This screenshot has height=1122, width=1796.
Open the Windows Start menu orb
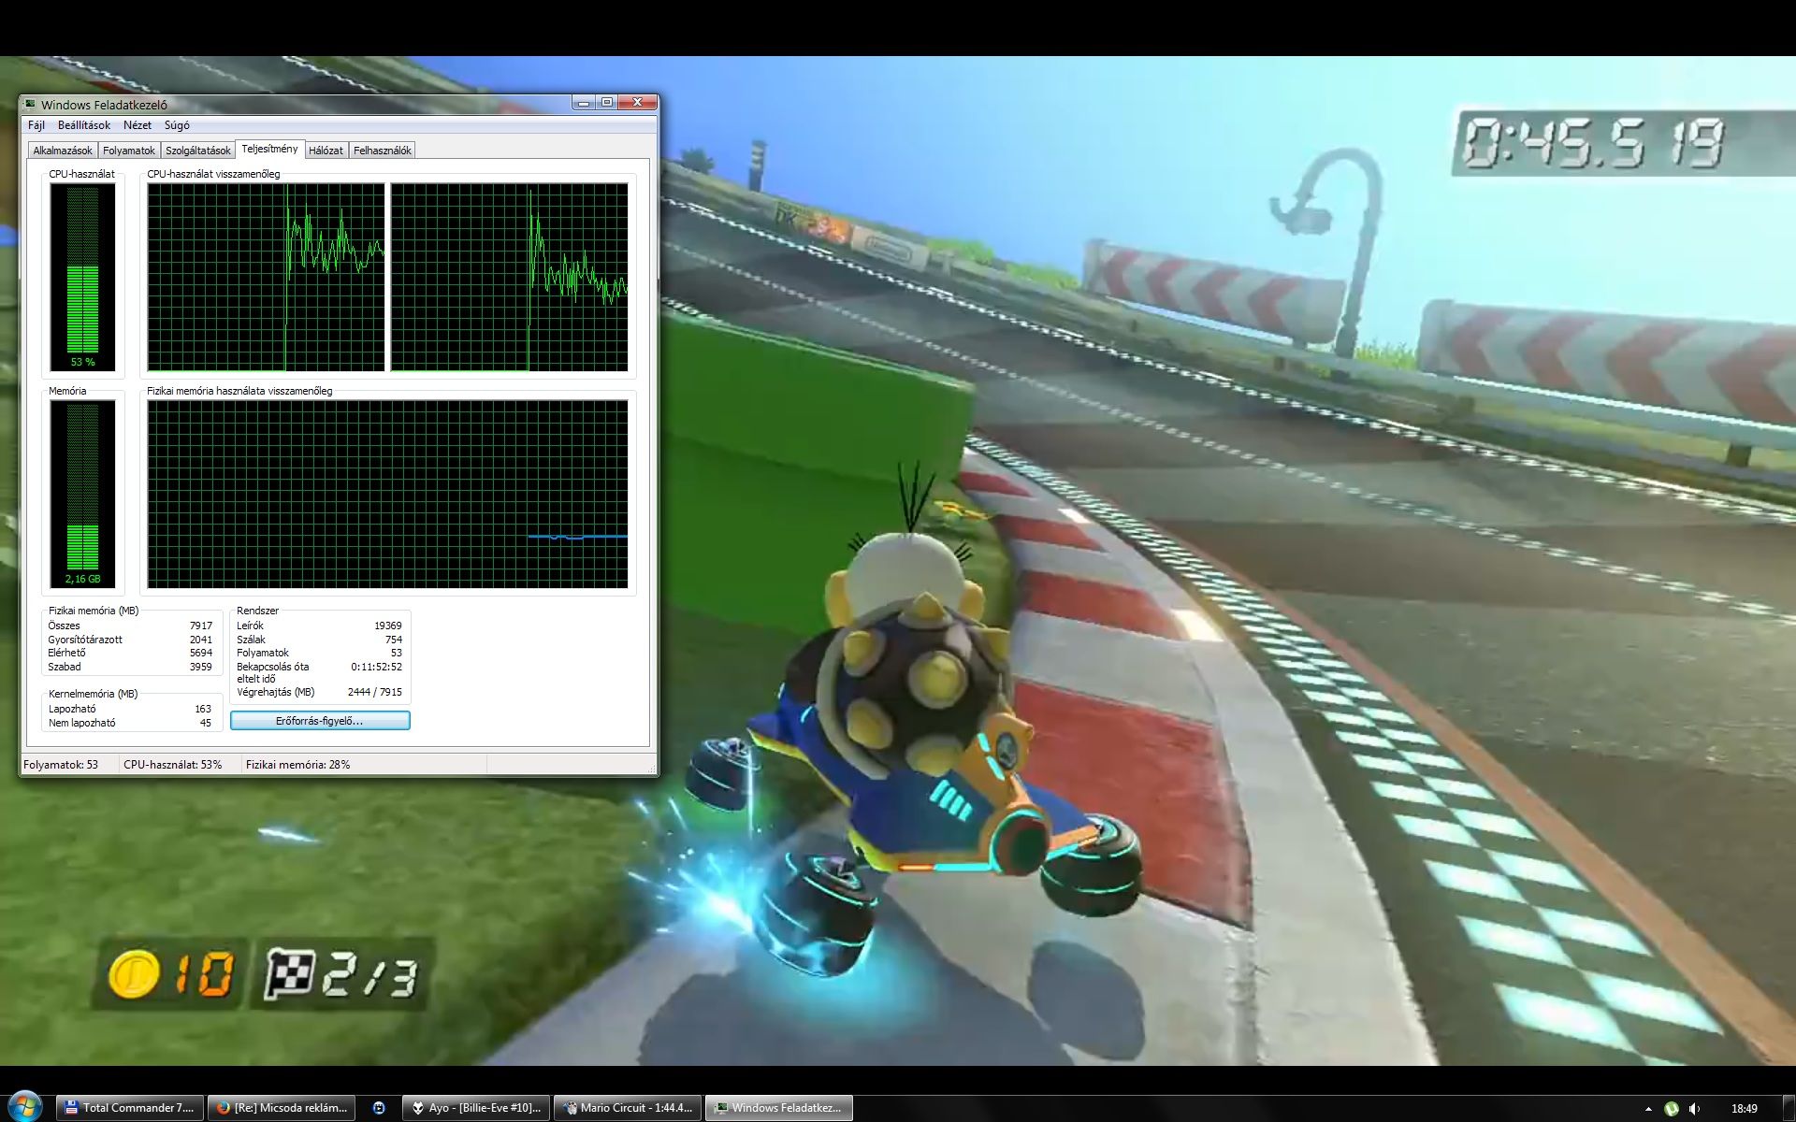(23, 1107)
